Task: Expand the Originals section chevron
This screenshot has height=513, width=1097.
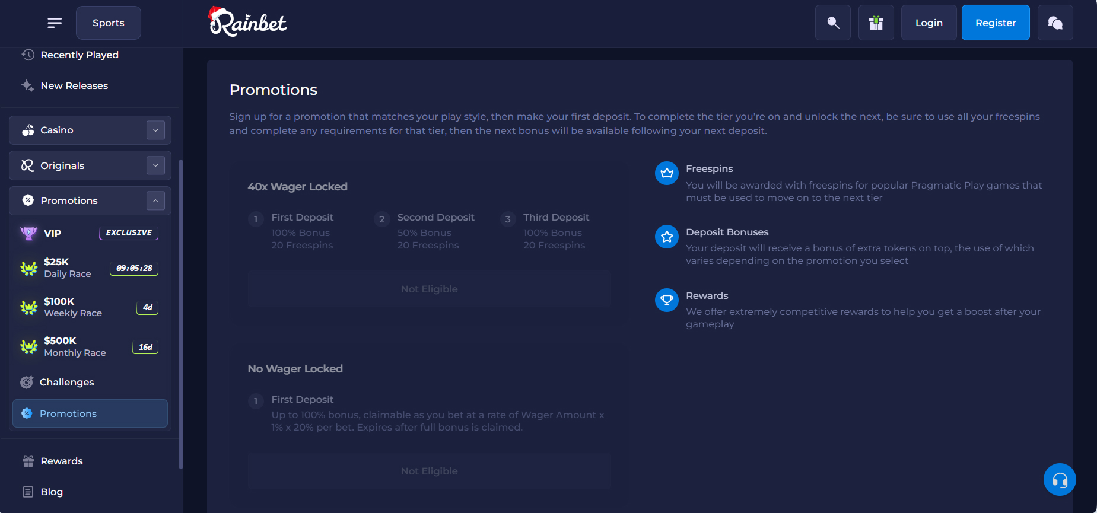Action: pyautogui.click(x=155, y=165)
